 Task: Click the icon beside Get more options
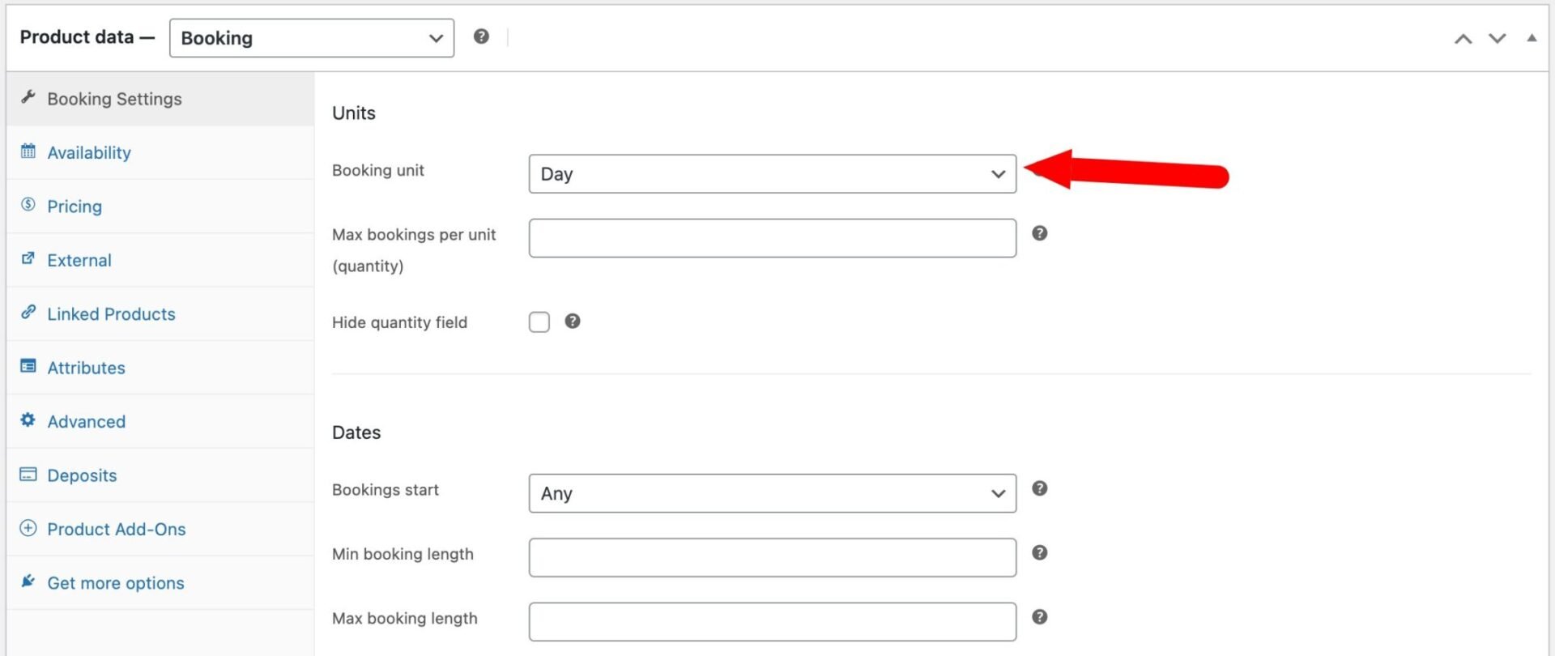pyautogui.click(x=28, y=581)
